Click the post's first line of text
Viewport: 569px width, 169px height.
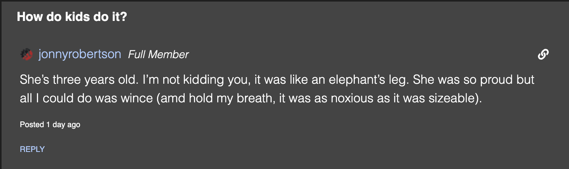(277, 80)
